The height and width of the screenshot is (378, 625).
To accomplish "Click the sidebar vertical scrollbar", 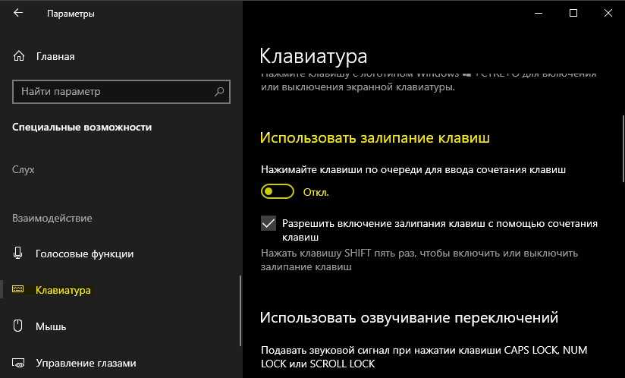I will pyautogui.click(x=240, y=319).
